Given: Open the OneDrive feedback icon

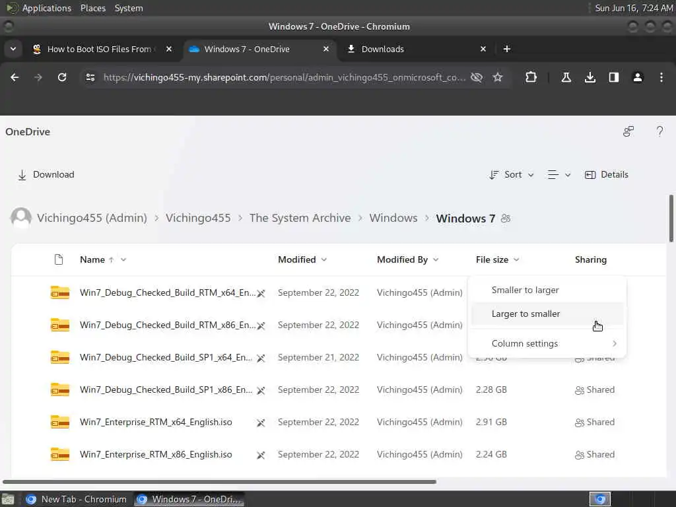Looking at the screenshot, I should pyautogui.click(x=628, y=131).
